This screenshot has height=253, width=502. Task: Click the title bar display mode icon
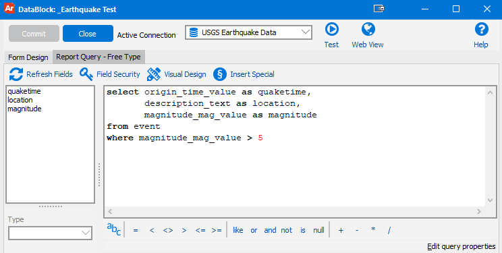click(x=379, y=9)
